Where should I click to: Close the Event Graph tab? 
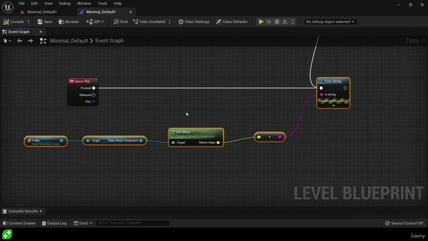(x=41, y=31)
